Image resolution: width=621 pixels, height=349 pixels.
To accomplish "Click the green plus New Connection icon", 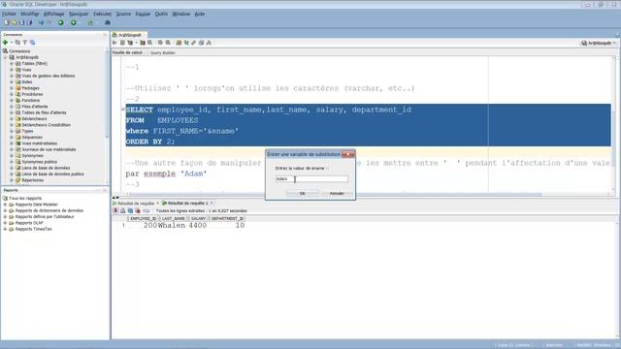I will (6, 43).
